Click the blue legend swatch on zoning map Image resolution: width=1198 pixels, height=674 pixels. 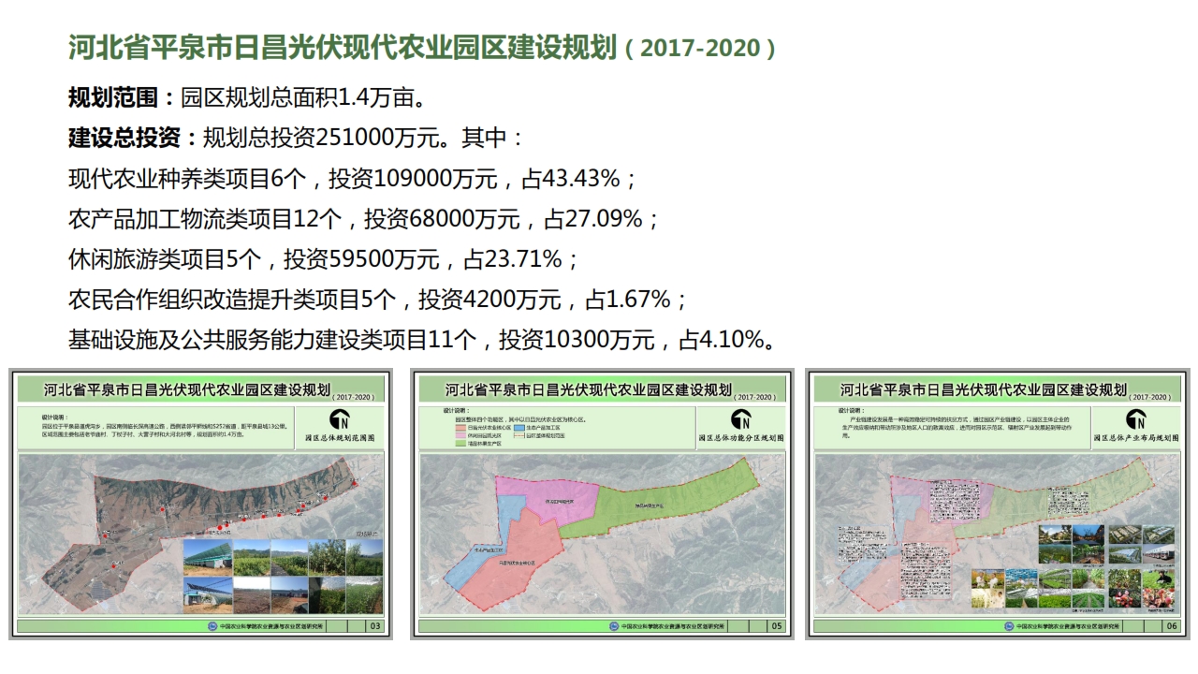tap(519, 428)
